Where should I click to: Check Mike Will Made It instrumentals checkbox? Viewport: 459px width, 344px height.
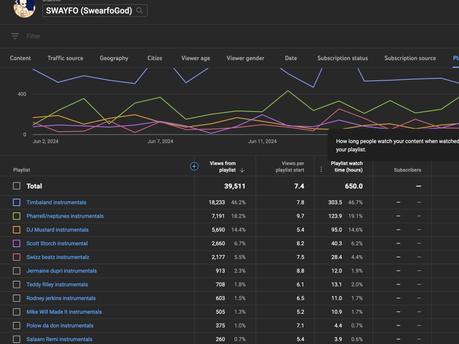(x=17, y=312)
